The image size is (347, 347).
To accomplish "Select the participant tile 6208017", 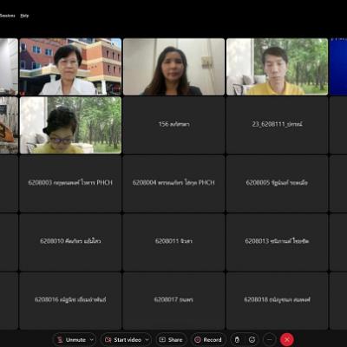I will [x=173, y=301].
